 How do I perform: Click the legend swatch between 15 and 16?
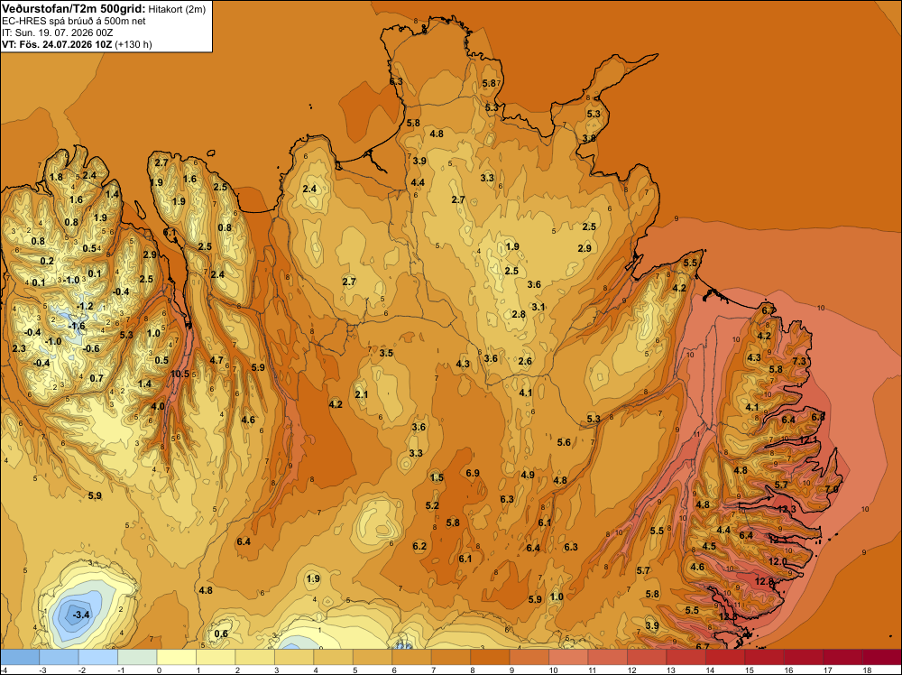763,657
